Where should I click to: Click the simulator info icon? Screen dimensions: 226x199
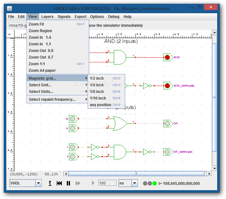pyautogui.click(x=50, y=183)
